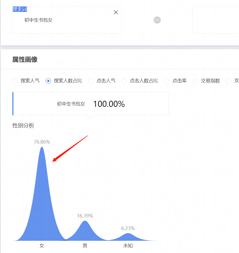This screenshot has width=239, height=253.
Task: Click the gray VS comparison icon
Action: point(157,20)
